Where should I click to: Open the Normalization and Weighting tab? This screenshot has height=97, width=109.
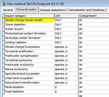[x=87, y=10]
